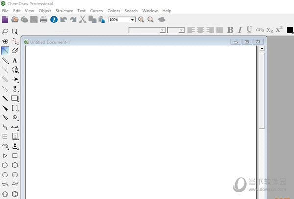294x199 pixels.
Task: Click the cloud upload icon
Action: [24, 20]
